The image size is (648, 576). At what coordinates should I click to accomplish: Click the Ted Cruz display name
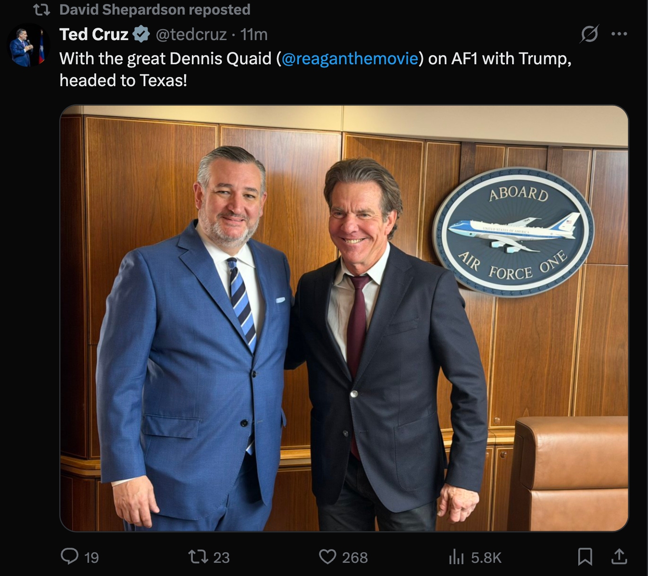pyautogui.click(x=94, y=34)
